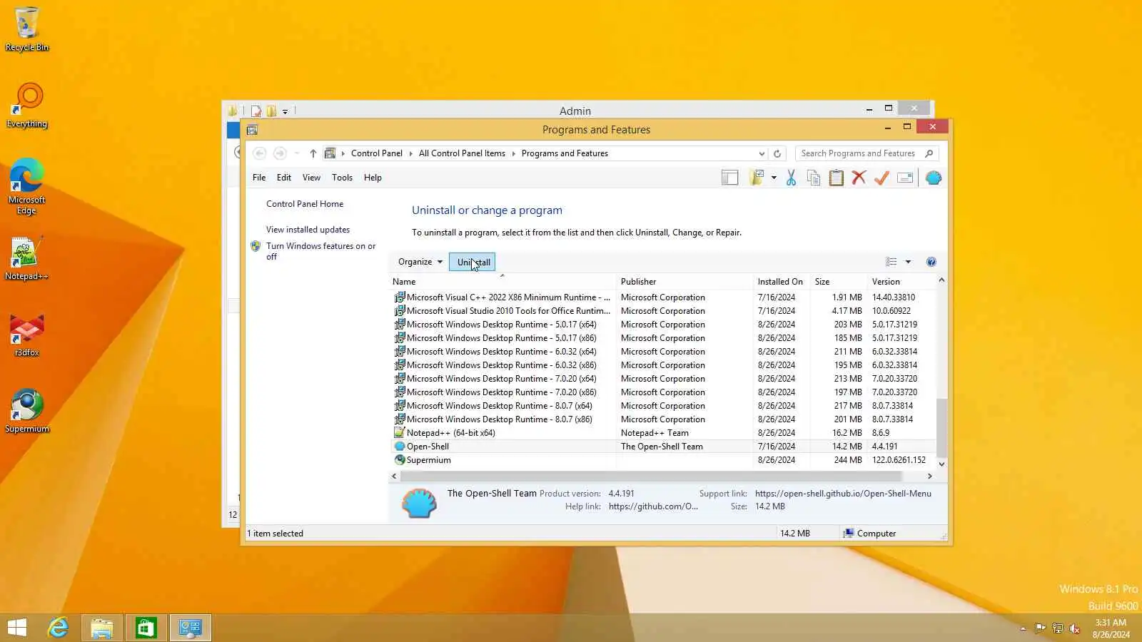Open the Recent locations dropdown arrow
Screen dimensions: 1142x642
pyautogui.click(x=296, y=153)
